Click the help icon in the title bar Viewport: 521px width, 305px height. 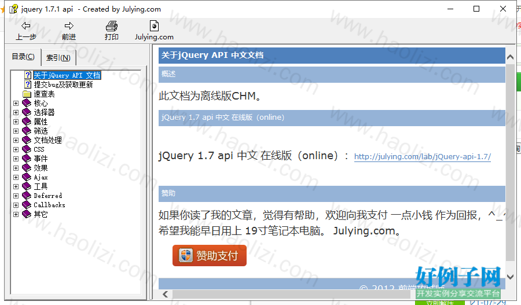click(13, 9)
